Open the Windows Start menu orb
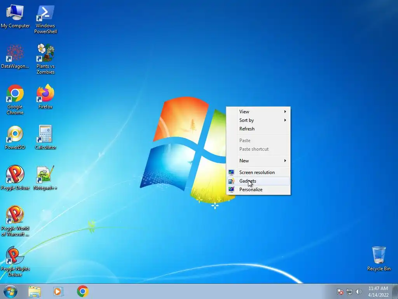 10,291
